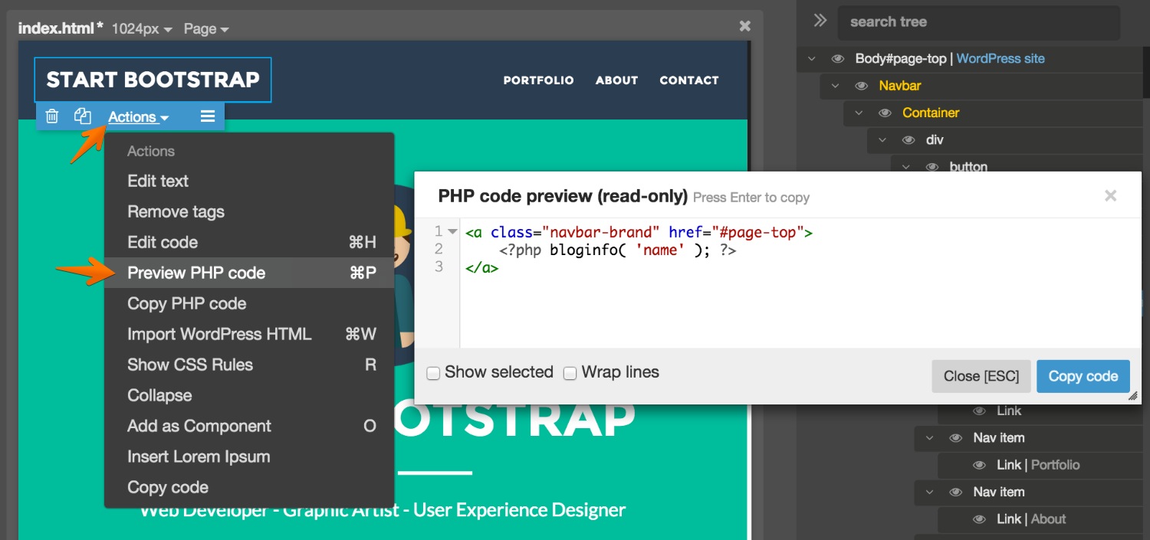The width and height of the screenshot is (1150, 540).
Task: Click the eye icon next to button element
Action: [x=932, y=166]
